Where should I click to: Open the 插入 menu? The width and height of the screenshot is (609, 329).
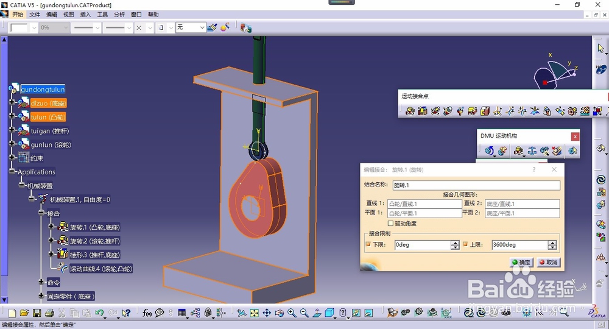[x=85, y=15]
